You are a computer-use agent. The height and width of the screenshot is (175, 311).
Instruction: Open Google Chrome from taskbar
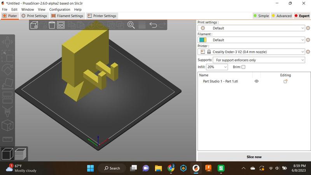pos(171,168)
